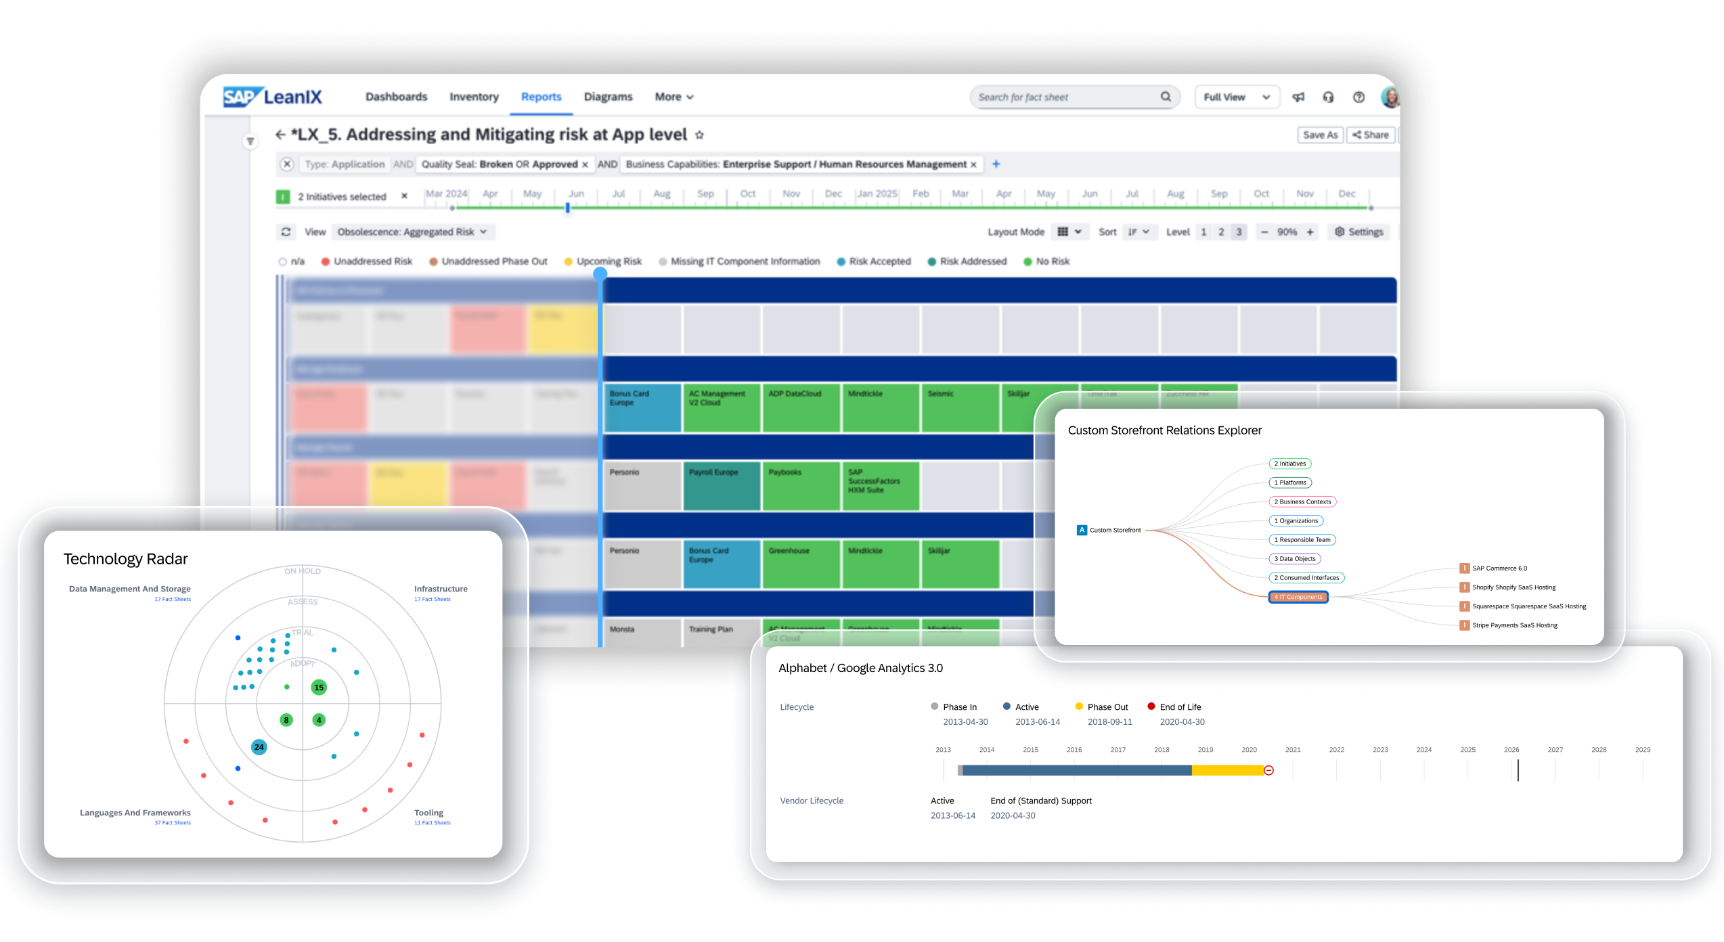Select the Level 2 toggle
Viewport: 1724px width, 942px height.
click(1221, 232)
